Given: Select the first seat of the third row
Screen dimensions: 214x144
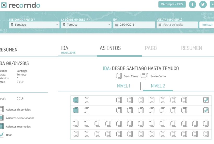Looking at the screenshot, I should point(76,124).
